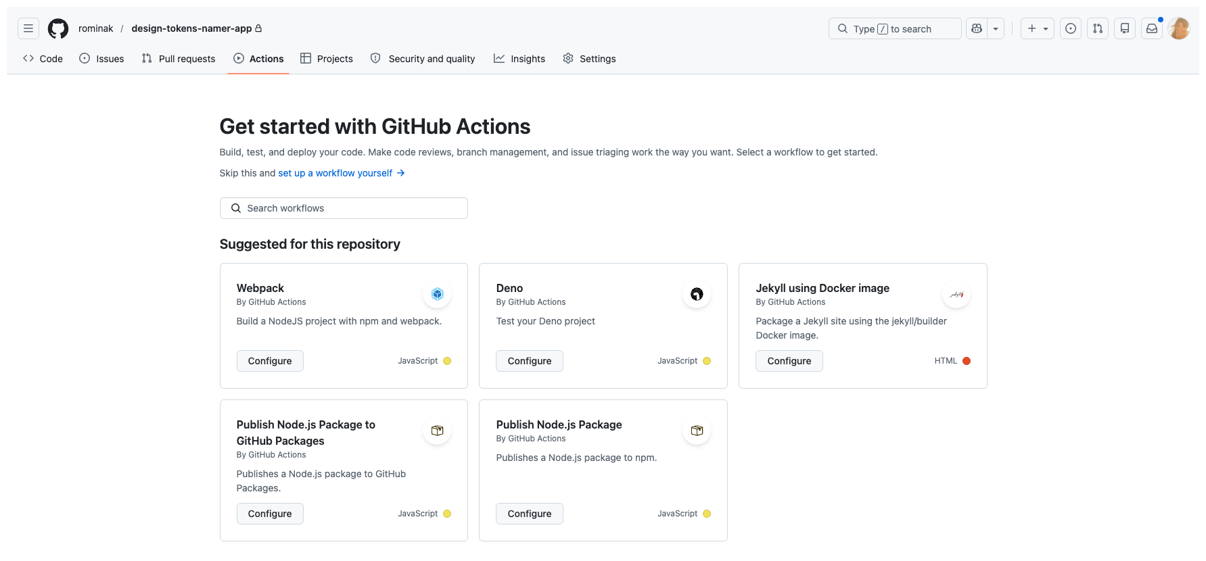Screen dimensions: 1206x561
Task: Open notifications inbox
Action: pos(1152,28)
